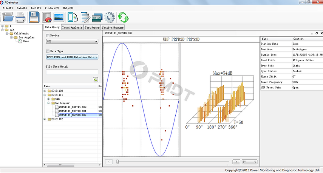Open the Tool(T) menu

pos(36,8)
